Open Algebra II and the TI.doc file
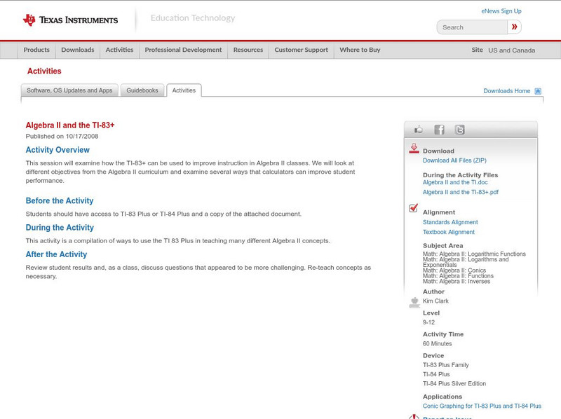Screen dimensions: 561x419 point(455,182)
